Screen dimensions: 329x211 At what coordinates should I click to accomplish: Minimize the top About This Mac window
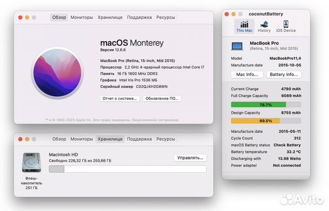27,18
